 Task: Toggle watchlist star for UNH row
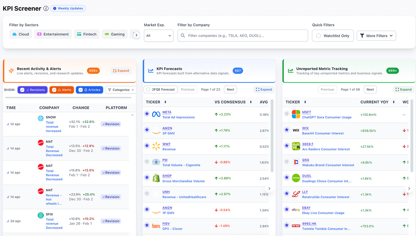[147, 193]
